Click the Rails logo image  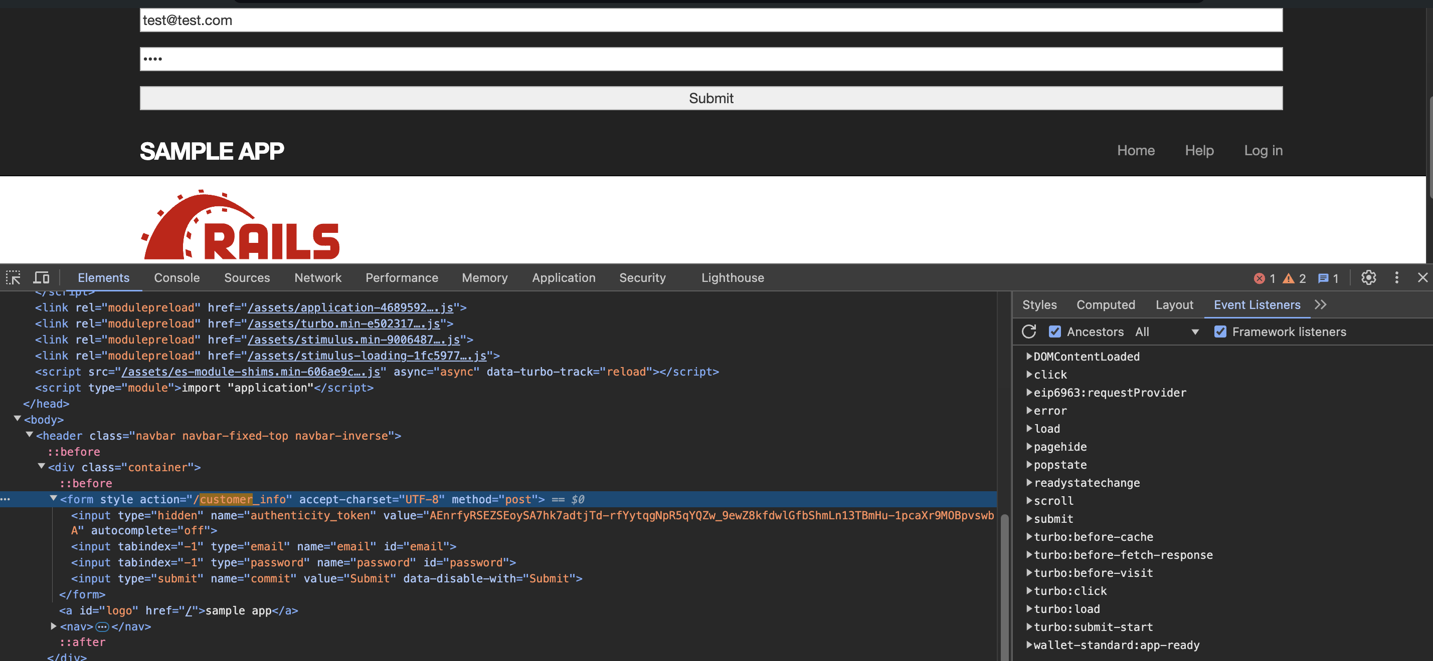240,224
